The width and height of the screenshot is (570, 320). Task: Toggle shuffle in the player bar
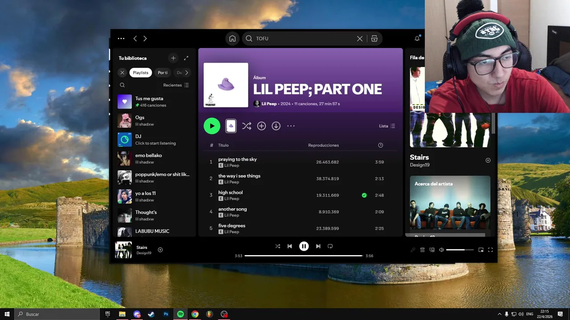(x=277, y=246)
